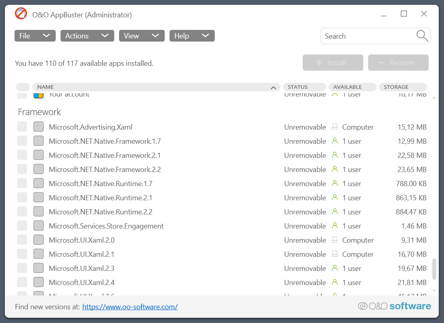Viewport: 444px width, 323px height.
Task: Click the scrollbar up arrow
Action: (x=434, y=97)
